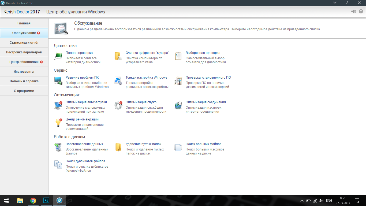366x206 pixels.
Task: Click the Сервис: section heading
Action: [61, 70]
